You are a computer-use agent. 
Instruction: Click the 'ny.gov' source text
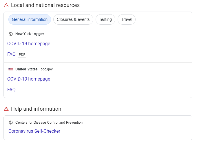pos(39,34)
